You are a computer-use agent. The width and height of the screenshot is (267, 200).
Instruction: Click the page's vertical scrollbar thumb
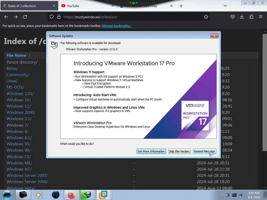(x=265, y=93)
